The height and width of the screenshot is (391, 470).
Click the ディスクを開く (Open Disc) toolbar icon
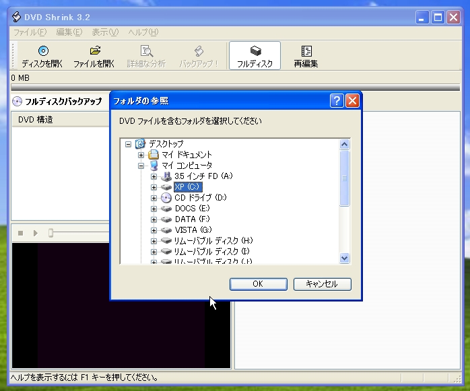(44, 51)
